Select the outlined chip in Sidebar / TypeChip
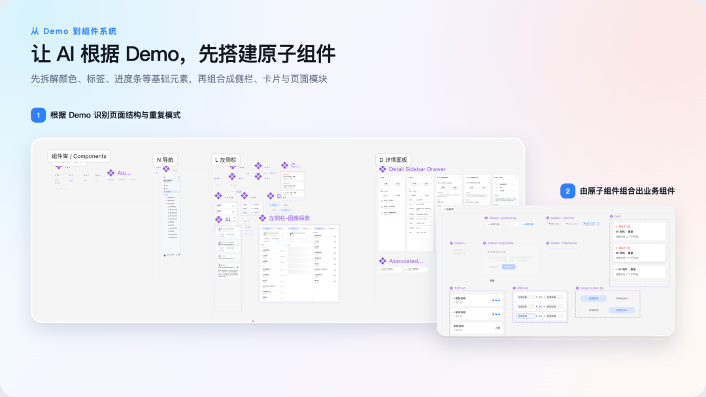Viewport: 706px width, 397px height. coord(591,223)
